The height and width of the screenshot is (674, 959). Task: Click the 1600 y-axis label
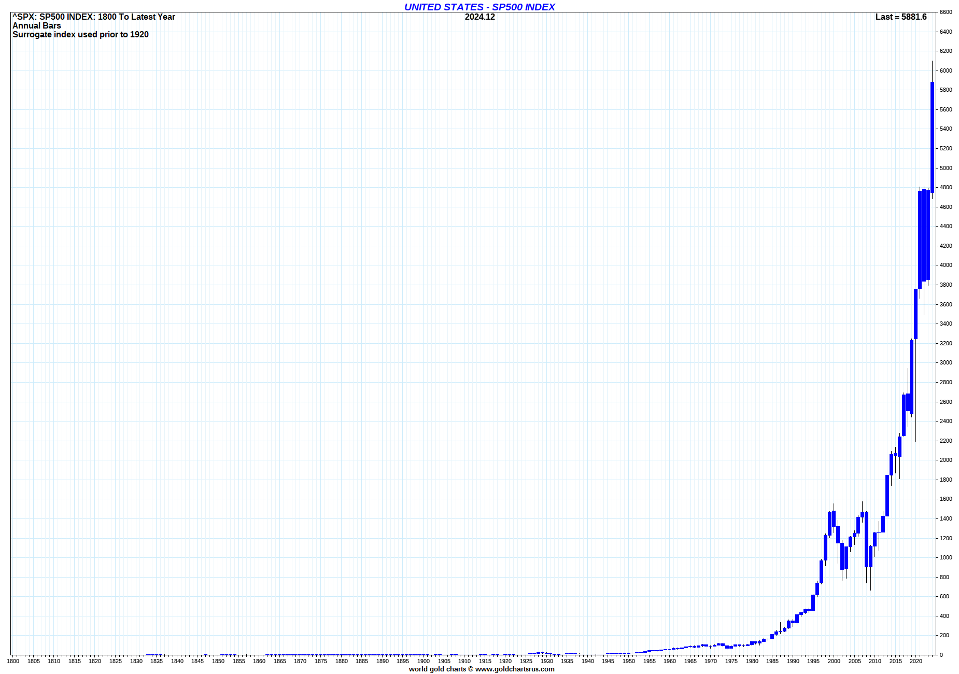946,499
